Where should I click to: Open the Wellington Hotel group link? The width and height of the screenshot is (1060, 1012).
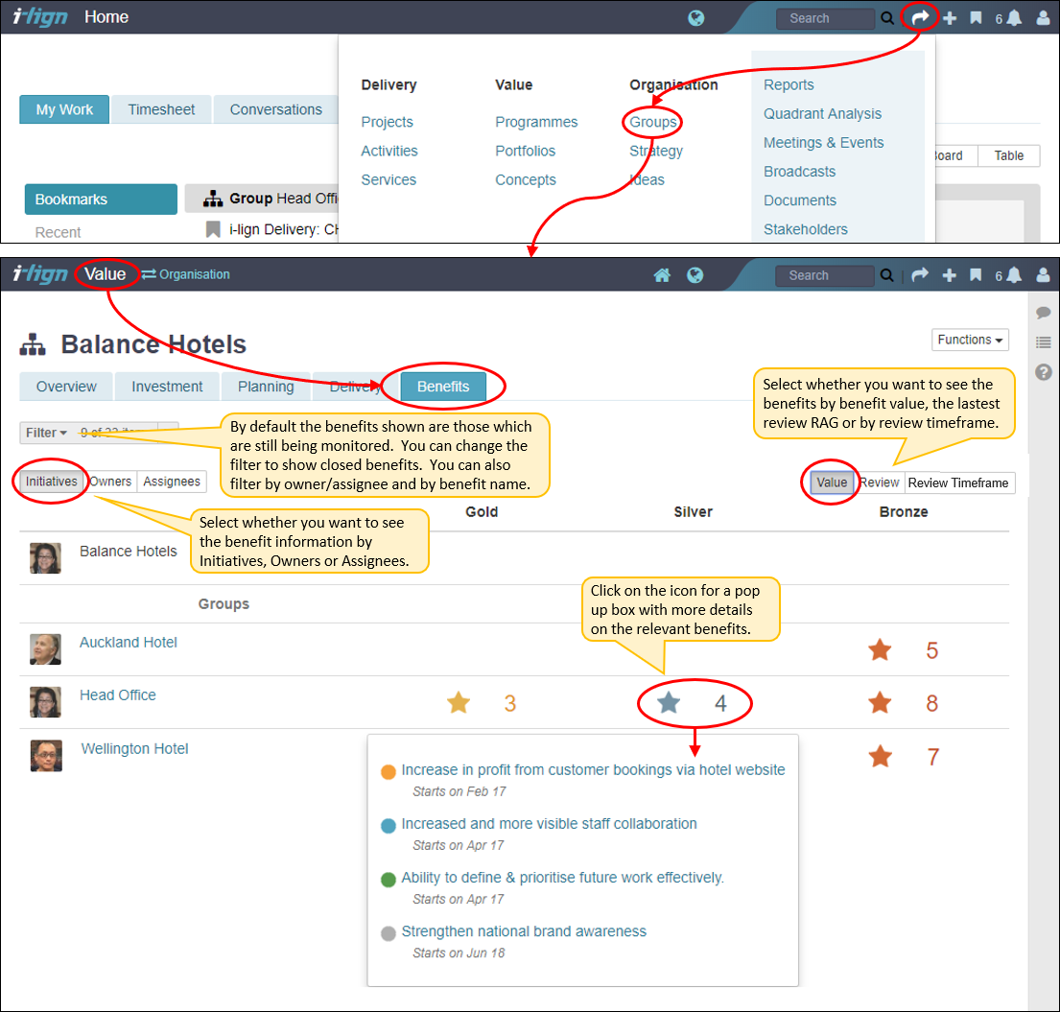[134, 748]
